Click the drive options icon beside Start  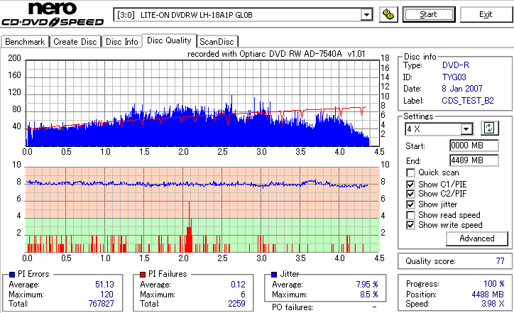pyautogui.click(x=388, y=15)
